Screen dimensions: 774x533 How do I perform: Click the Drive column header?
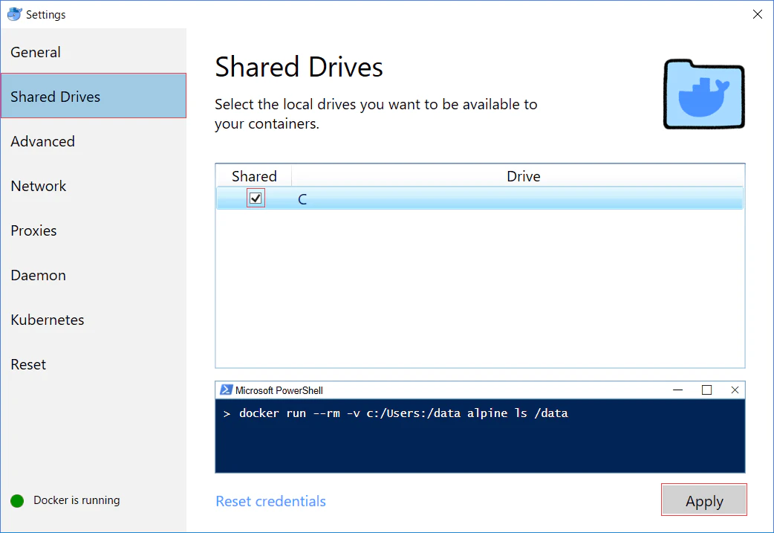coord(523,176)
